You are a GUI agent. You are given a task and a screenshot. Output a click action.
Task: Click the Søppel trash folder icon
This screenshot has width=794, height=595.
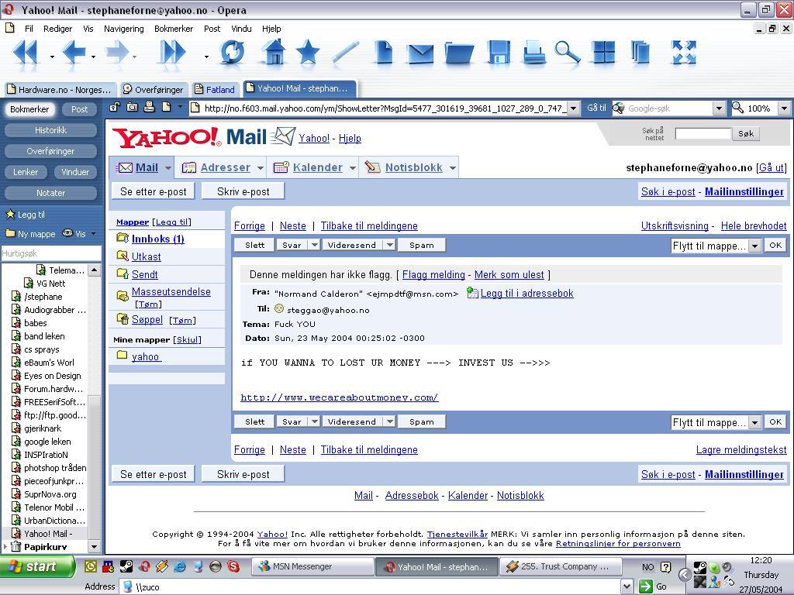[x=122, y=318]
